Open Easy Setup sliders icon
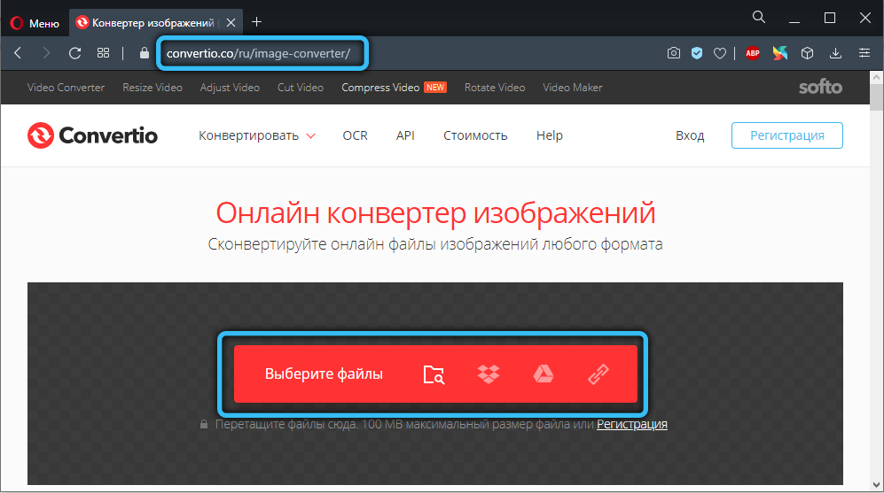Image resolution: width=884 pixels, height=493 pixels. pyautogui.click(x=864, y=53)
